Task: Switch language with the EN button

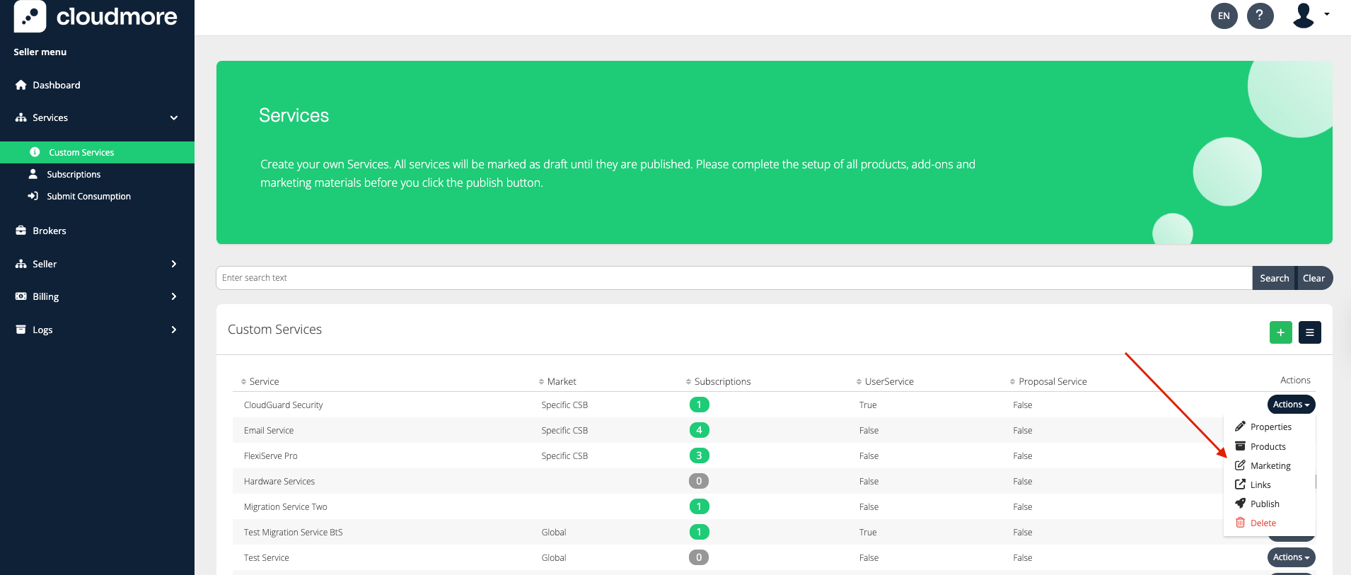Action: (x=1224, y=16)
